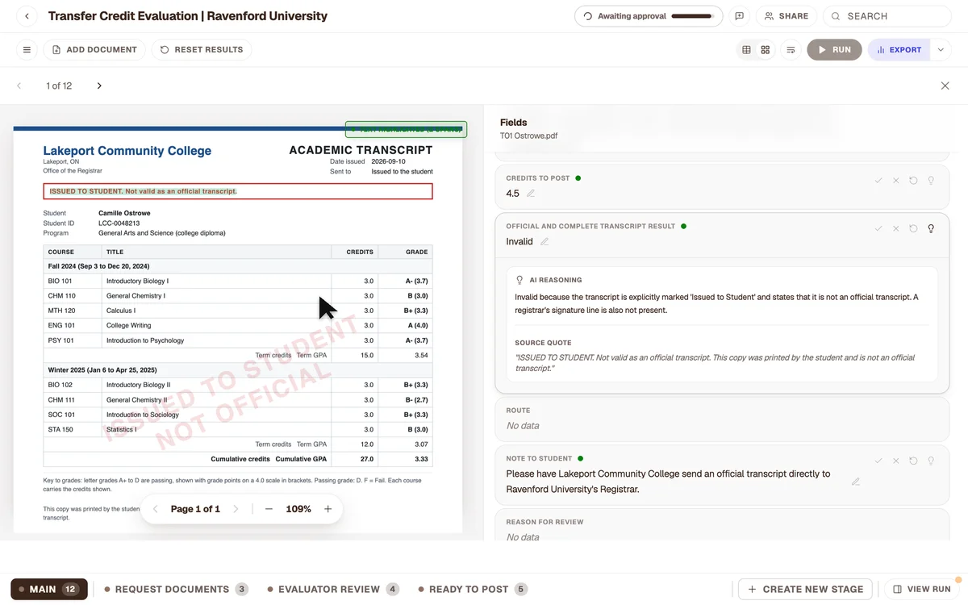Switch to grid card view layout

click(x=766, y=50)
